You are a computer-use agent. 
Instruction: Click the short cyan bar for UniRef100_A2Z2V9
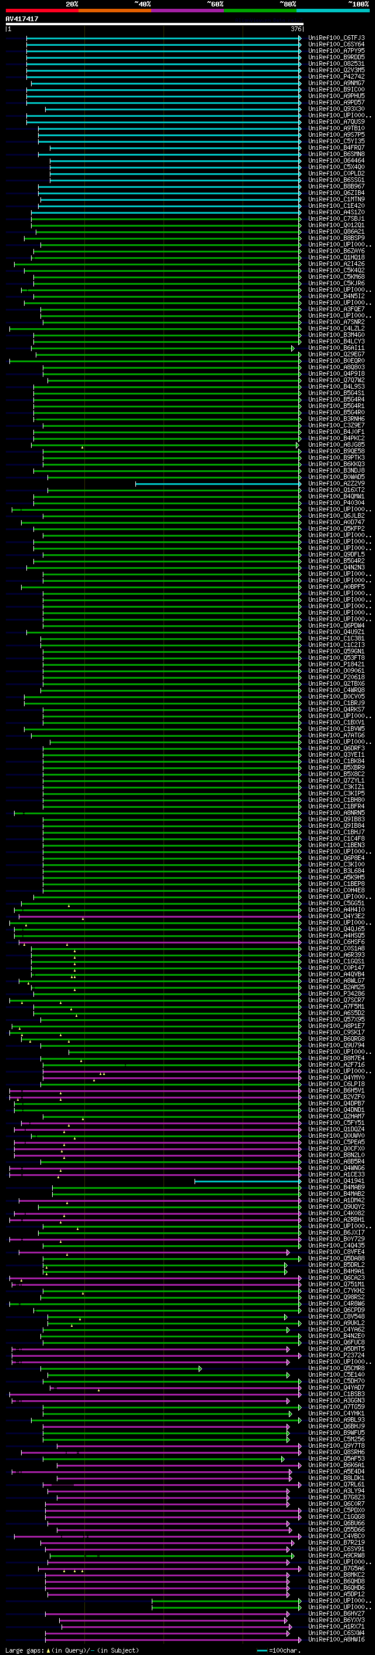(218, 484)
